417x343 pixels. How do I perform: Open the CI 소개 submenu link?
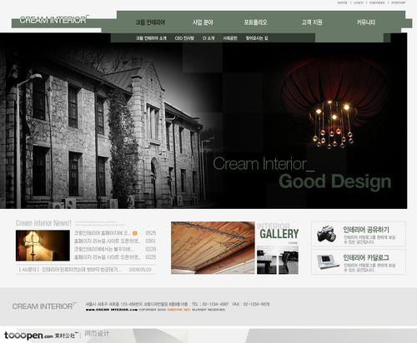pyautogui.click(x=208, y=38)
